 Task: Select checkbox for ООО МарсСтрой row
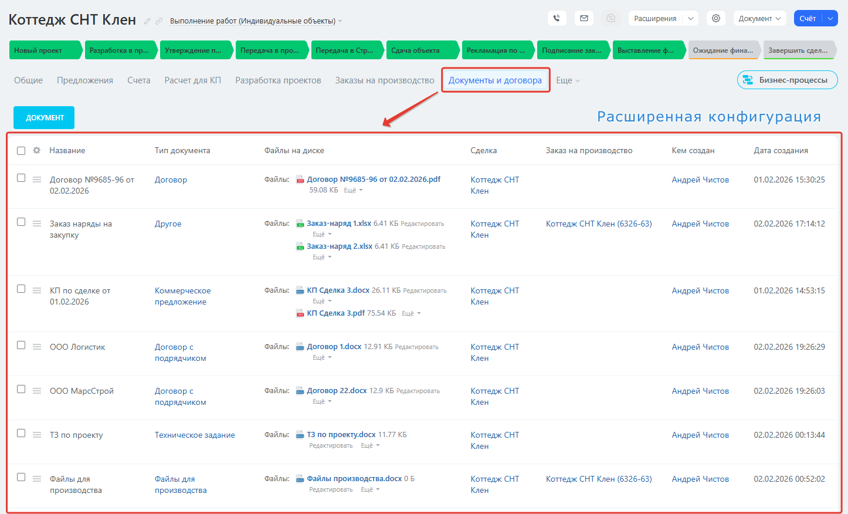pos(21,389)
